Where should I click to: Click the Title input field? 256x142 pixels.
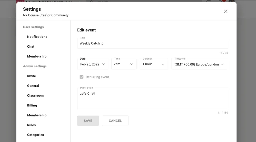152,43
